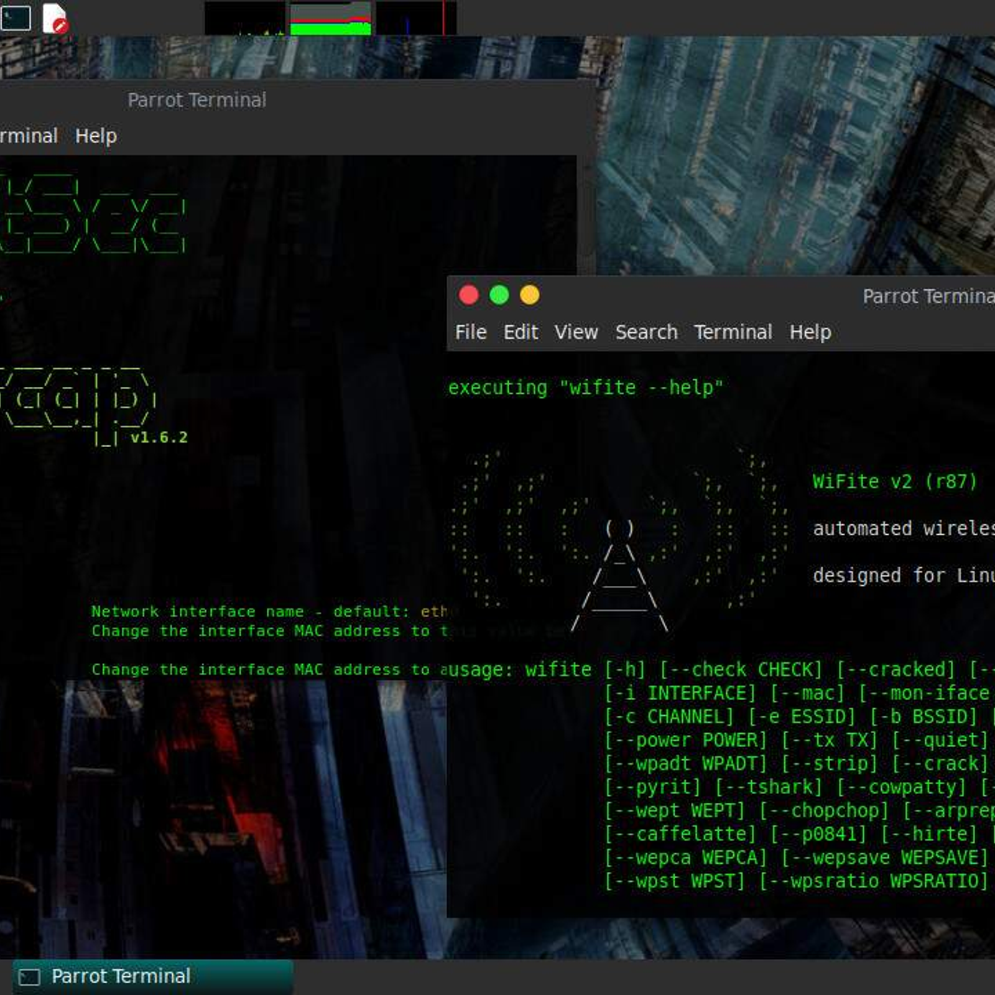Click the 'usage: wifite' text
The image size is (995, 995).
coord(519,670)
